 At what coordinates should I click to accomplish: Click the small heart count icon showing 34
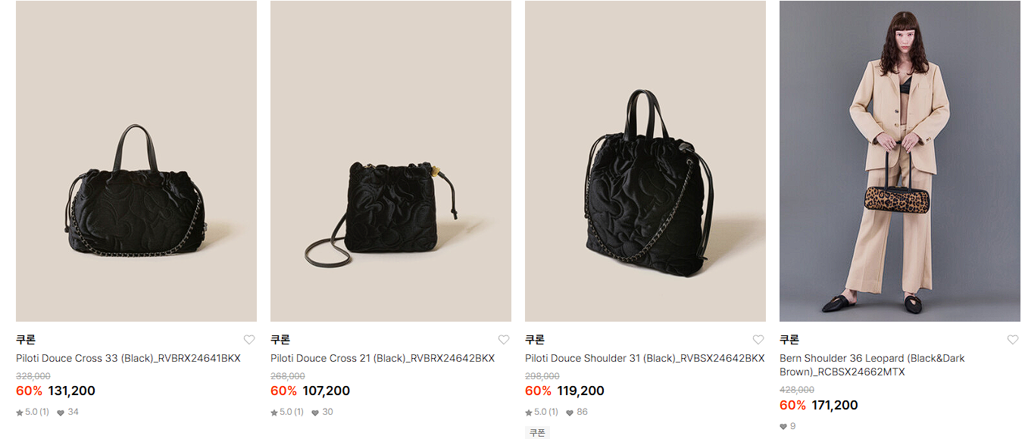(x=61, y=413)
